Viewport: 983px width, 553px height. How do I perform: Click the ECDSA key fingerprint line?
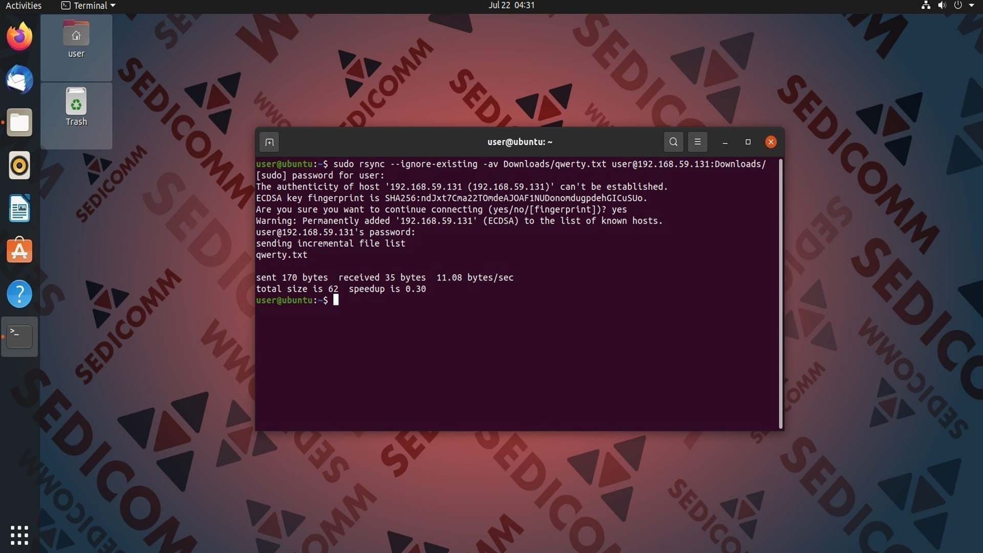452,198
